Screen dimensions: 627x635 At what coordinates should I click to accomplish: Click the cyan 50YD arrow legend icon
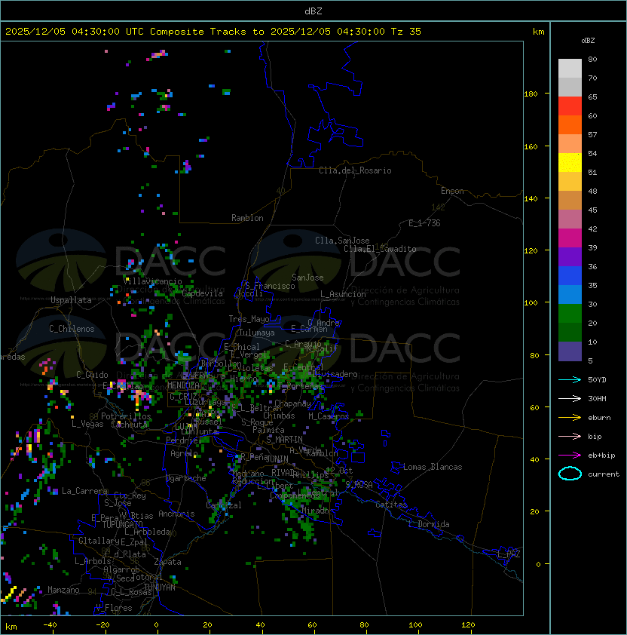570,380
